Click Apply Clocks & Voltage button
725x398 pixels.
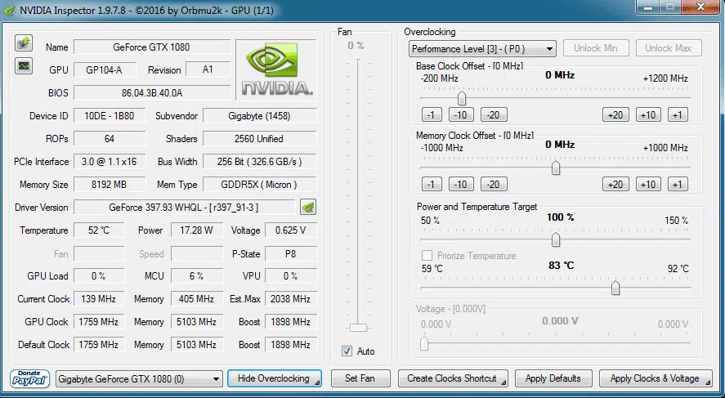[x=656, y=378]
